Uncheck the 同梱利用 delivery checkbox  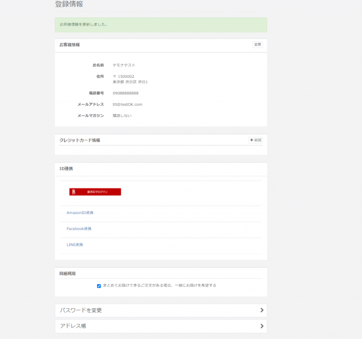coord(99,286)
